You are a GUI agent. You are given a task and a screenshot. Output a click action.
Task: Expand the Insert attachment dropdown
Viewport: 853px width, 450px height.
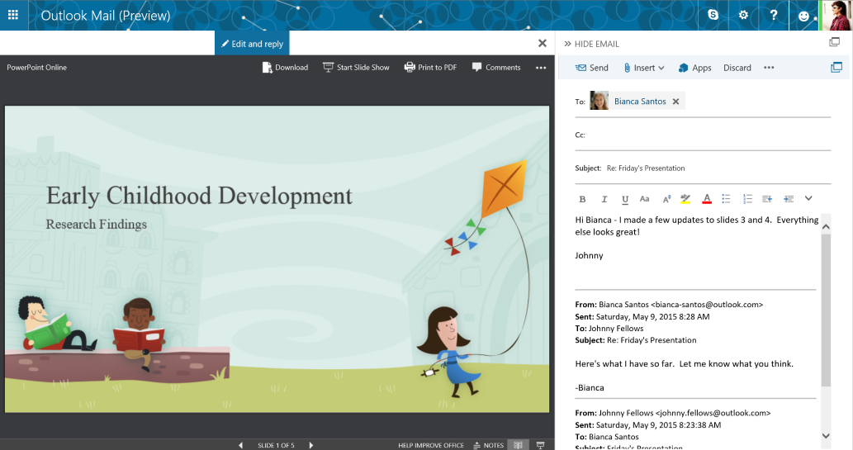(x=644, y=68)
